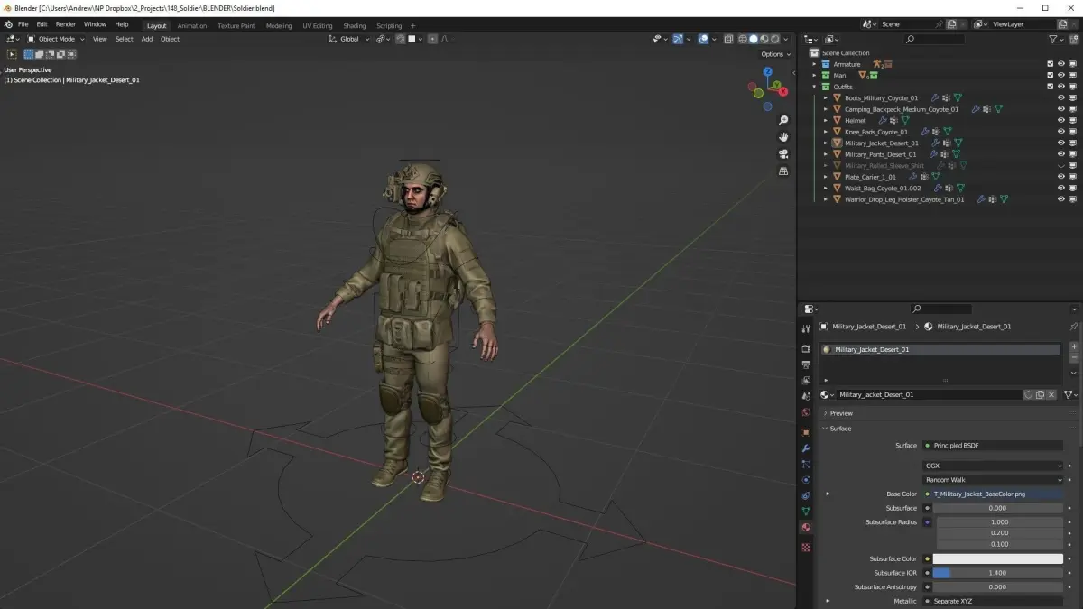
Task: Expand the Preview panel in material properties
Action: [x=840, y=413]
